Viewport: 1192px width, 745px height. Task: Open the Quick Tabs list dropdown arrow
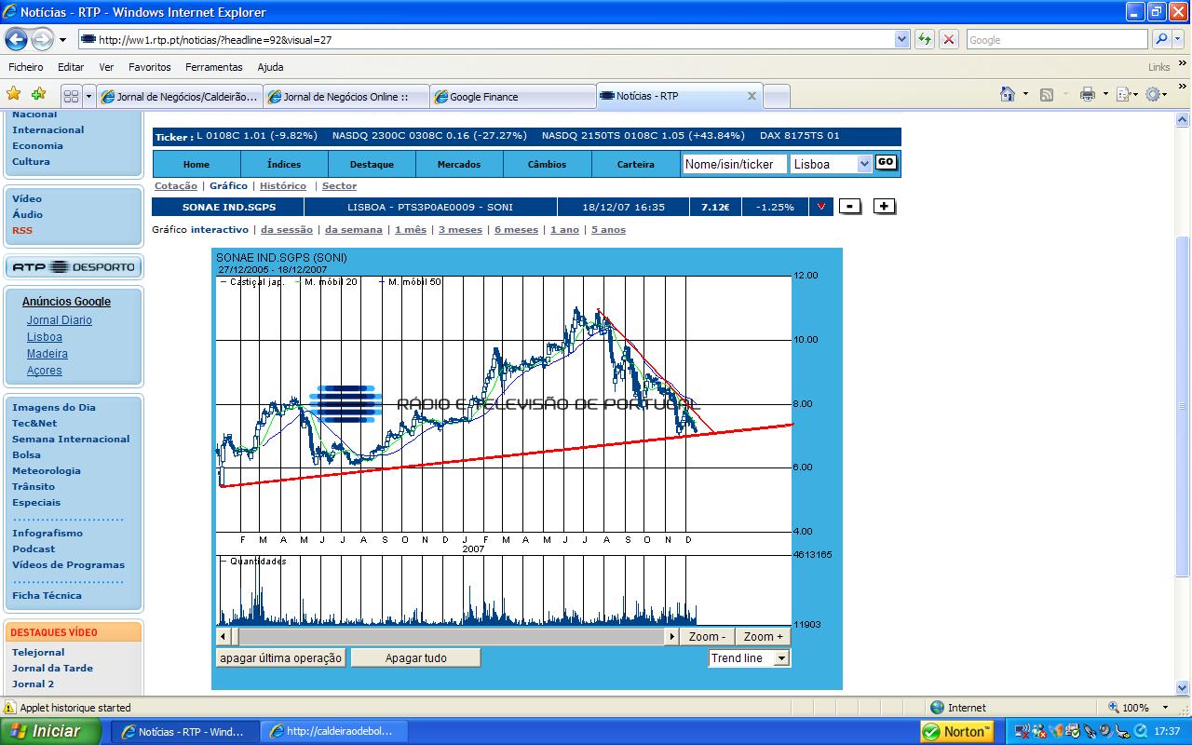pos(89,96)
